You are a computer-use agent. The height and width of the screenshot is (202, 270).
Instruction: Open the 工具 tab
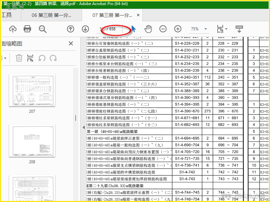[6, 15]
